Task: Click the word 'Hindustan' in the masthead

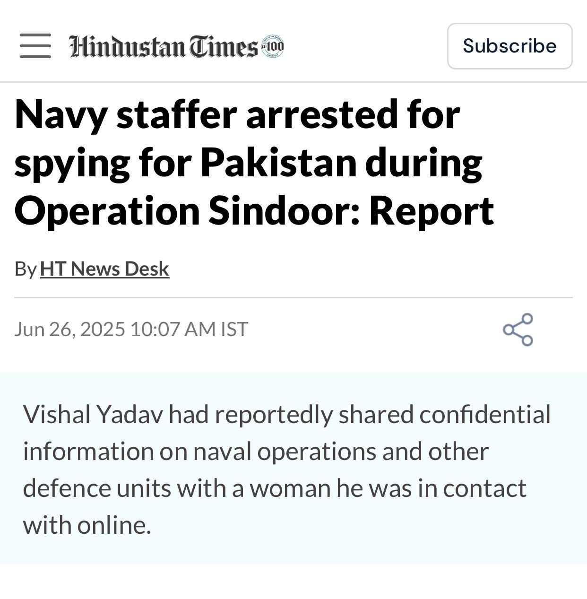Action: pyautogui.click(x=128, y=46)
